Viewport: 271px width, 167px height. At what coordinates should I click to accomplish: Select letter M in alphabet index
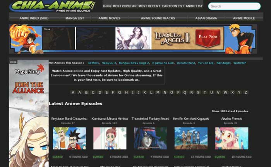[158, 92]
